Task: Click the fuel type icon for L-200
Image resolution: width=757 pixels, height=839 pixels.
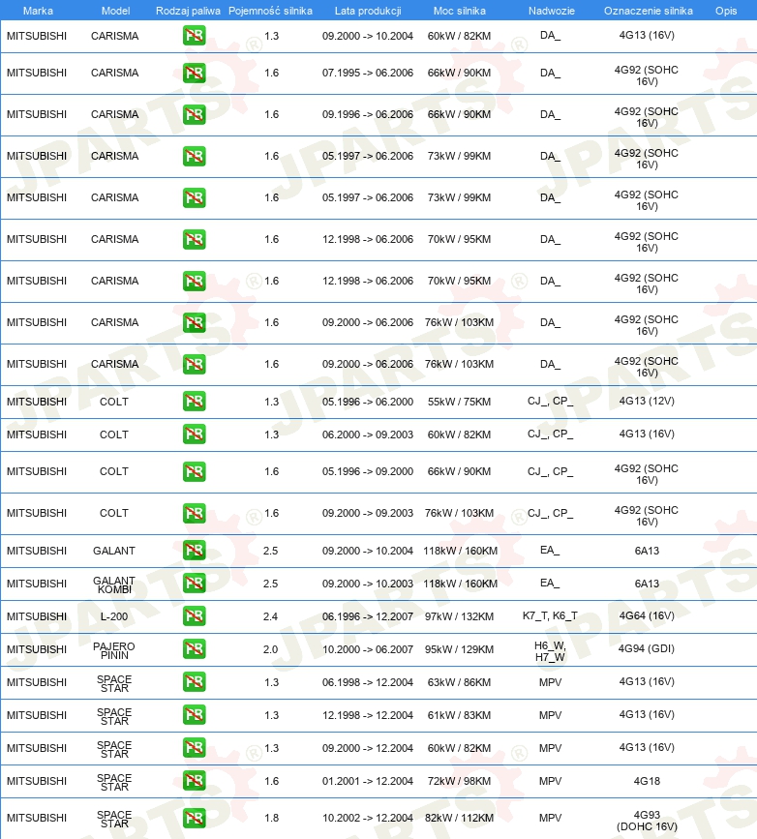Action: pyautogui.click(x=194, y=616)
